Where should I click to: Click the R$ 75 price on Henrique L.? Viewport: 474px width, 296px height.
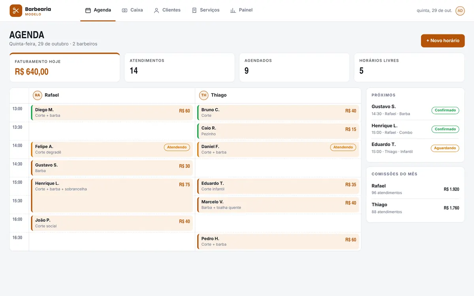click(184, 185)
